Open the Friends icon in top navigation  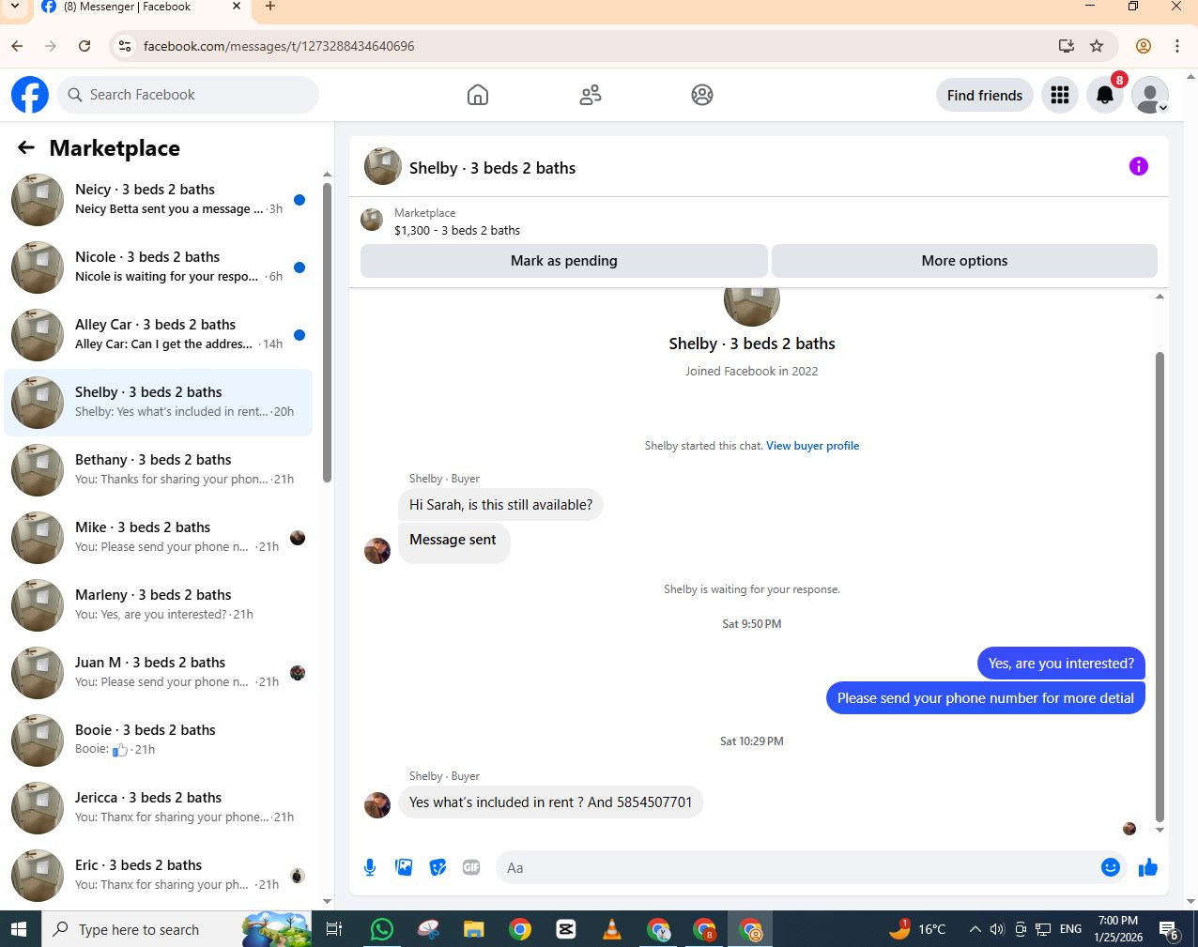click(591, 95)
